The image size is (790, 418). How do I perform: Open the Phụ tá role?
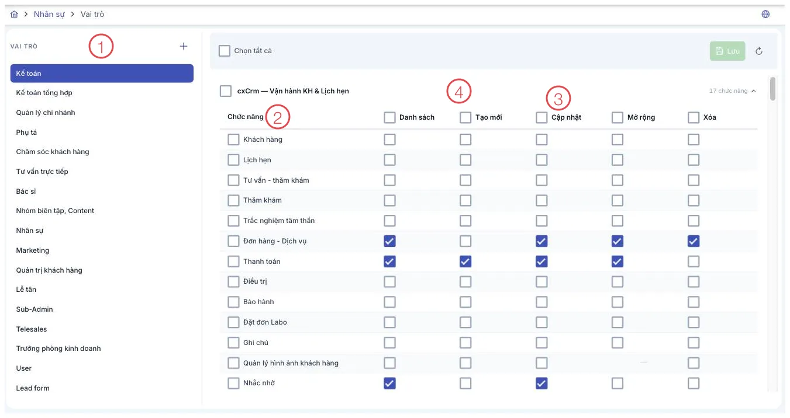[102, 133]
